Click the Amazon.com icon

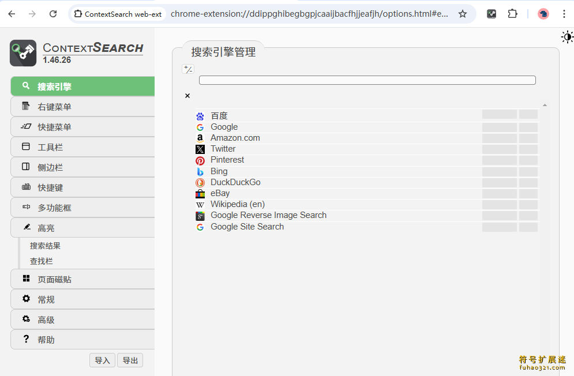(x=200, y=138)
